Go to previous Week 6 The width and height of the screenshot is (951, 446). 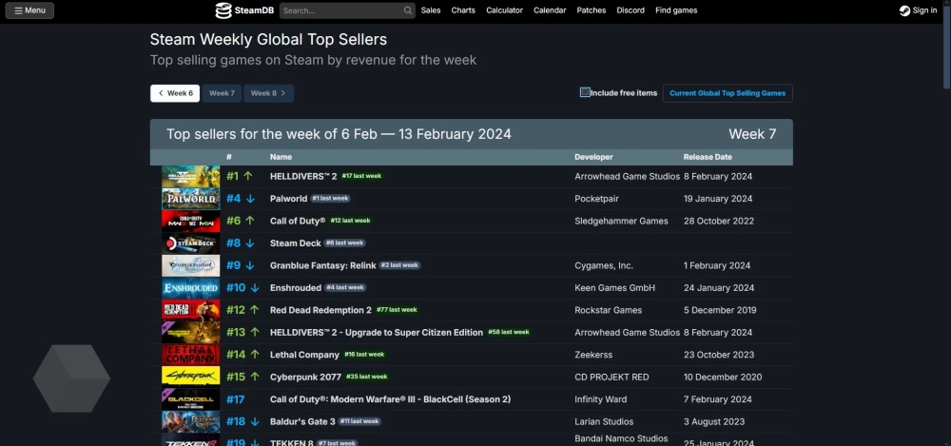175,93
